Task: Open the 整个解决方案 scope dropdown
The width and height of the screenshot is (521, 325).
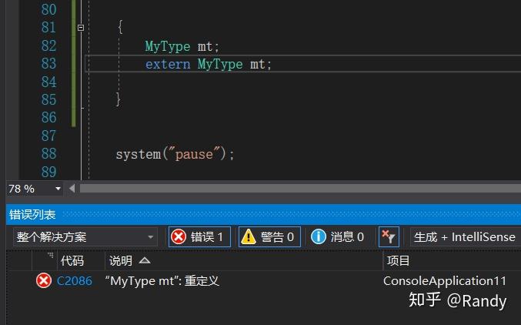Action: (85, 237)
